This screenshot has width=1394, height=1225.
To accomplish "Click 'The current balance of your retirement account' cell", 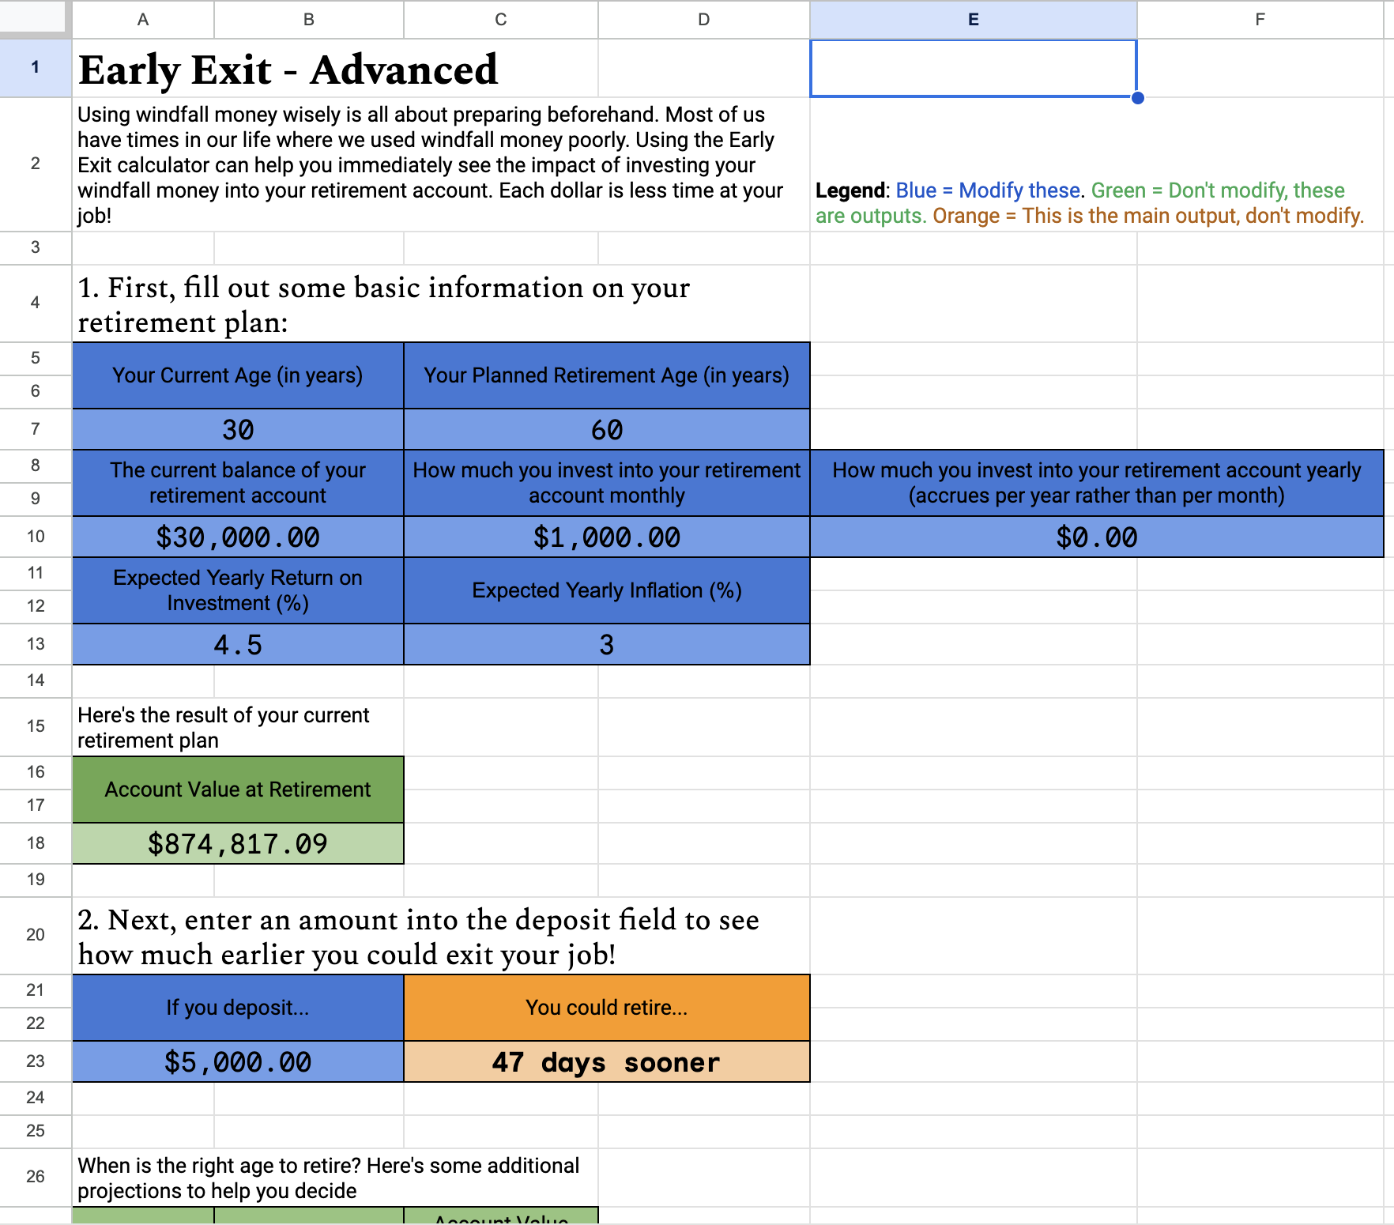I will click(238, 483).
